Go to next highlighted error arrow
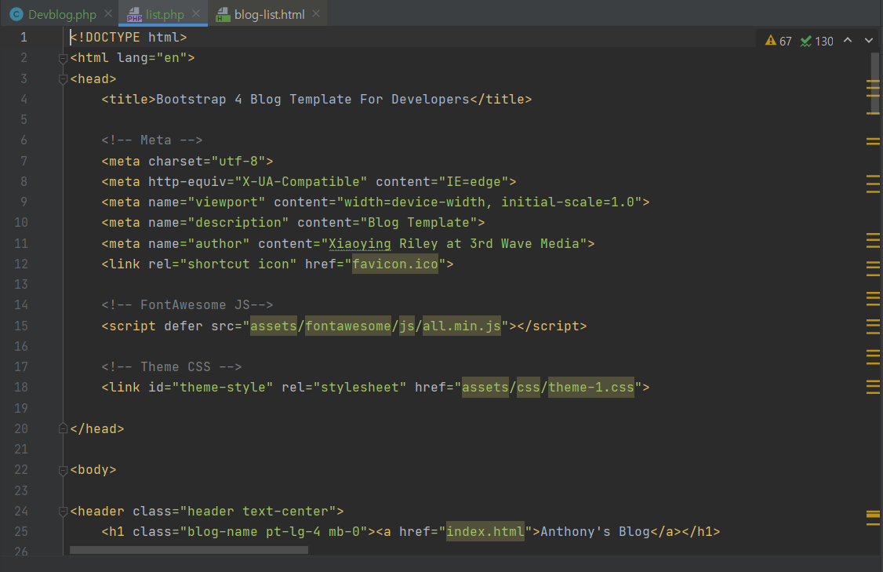The image size is (883, 572). [868, 40]
